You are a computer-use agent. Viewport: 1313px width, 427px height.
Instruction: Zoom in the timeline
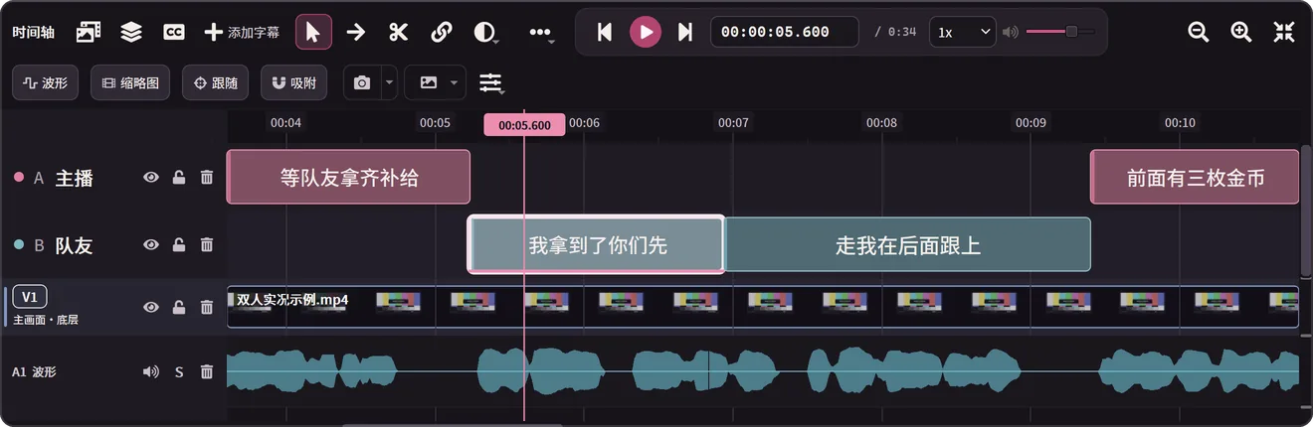coord(1241,32)
